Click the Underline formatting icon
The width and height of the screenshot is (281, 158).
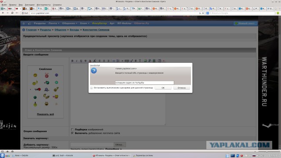click(81, 61)
